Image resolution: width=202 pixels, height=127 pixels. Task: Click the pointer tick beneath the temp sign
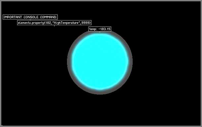click(x=100, y=32)
